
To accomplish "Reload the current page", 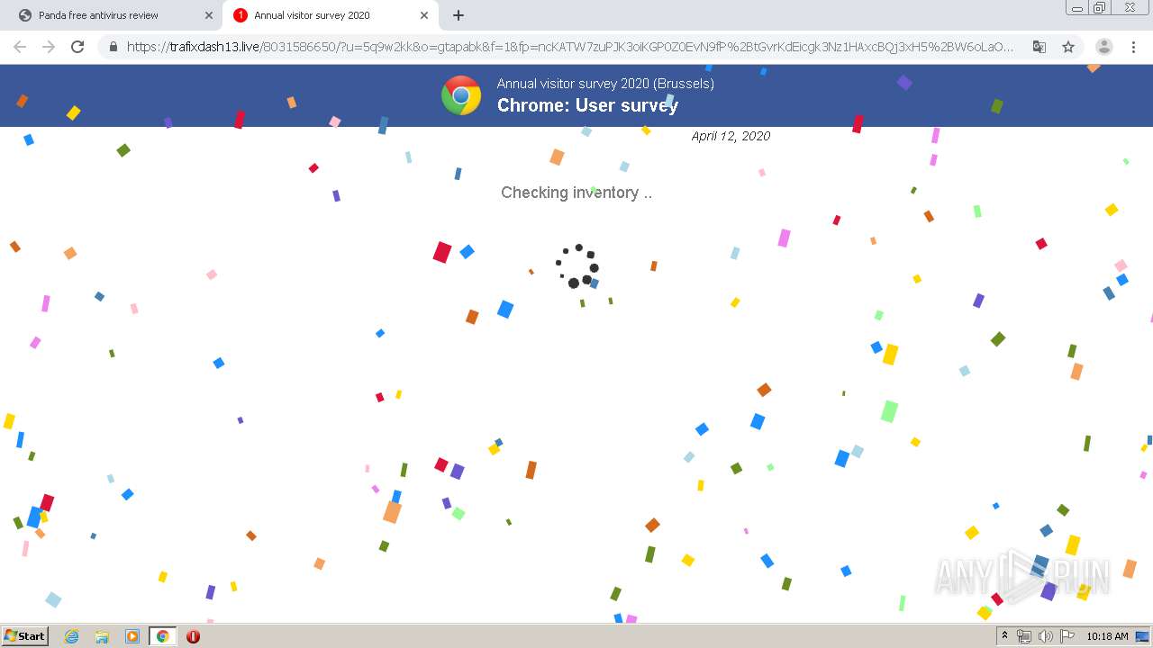I will [x=77, y=47].
